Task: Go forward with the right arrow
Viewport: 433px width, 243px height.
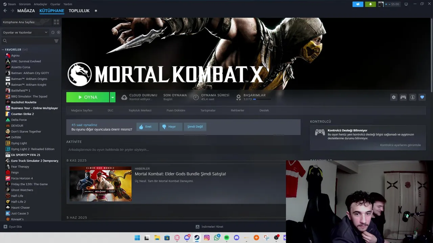Action: click(x=12, y=11)
